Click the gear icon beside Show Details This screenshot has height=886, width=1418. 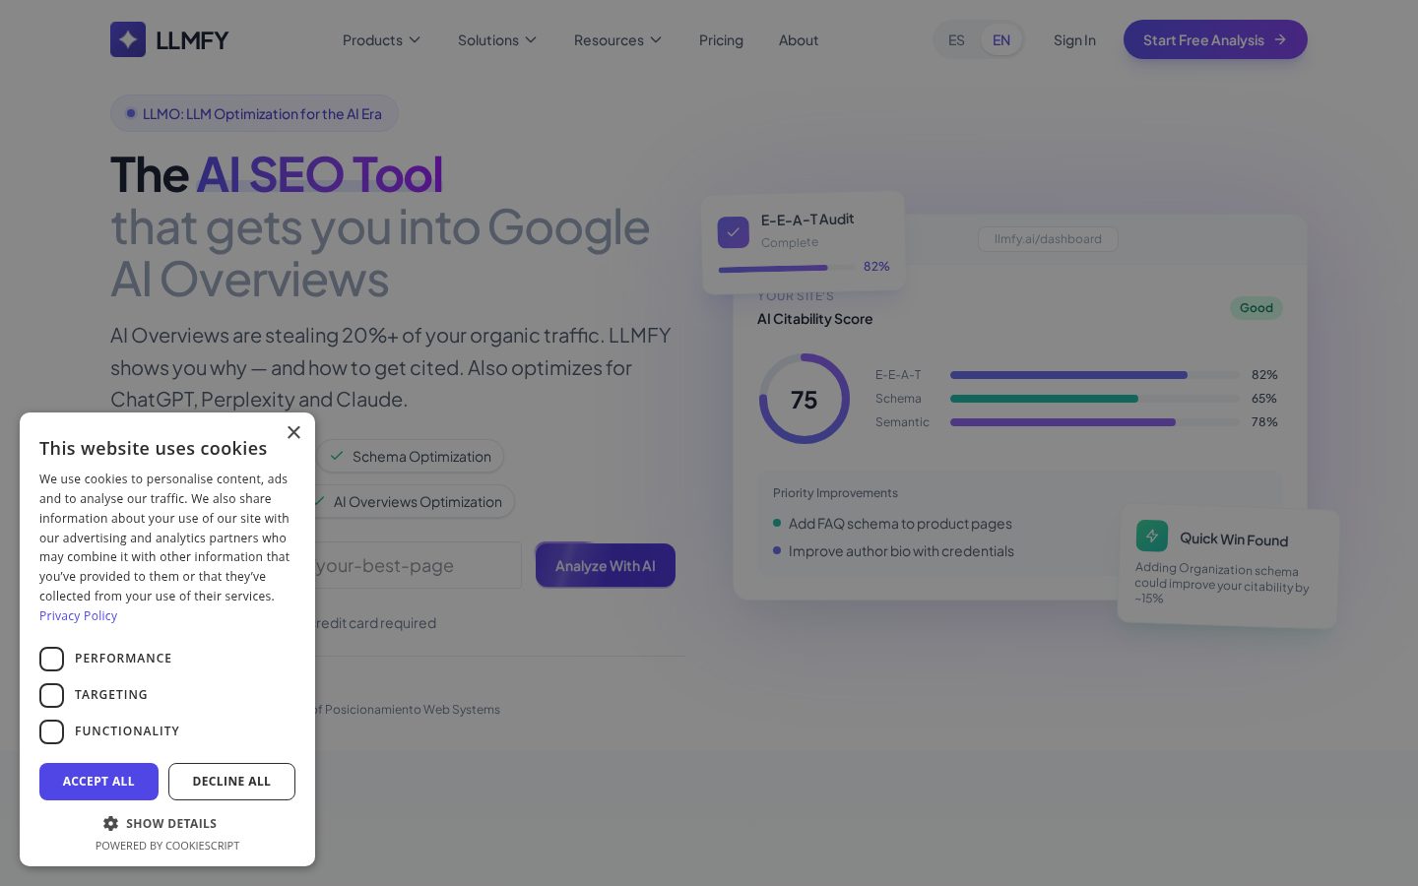click(110, 823)
